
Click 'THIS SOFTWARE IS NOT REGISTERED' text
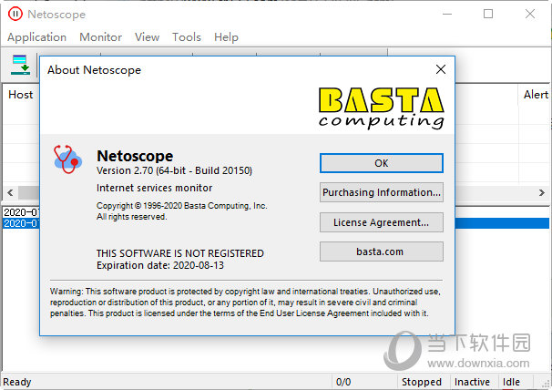coord(179,253)
